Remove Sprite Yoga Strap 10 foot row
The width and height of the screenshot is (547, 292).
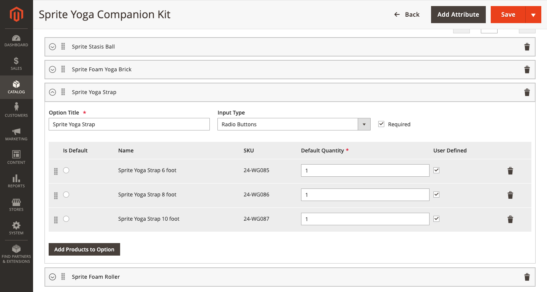click(x=510, y=219)
